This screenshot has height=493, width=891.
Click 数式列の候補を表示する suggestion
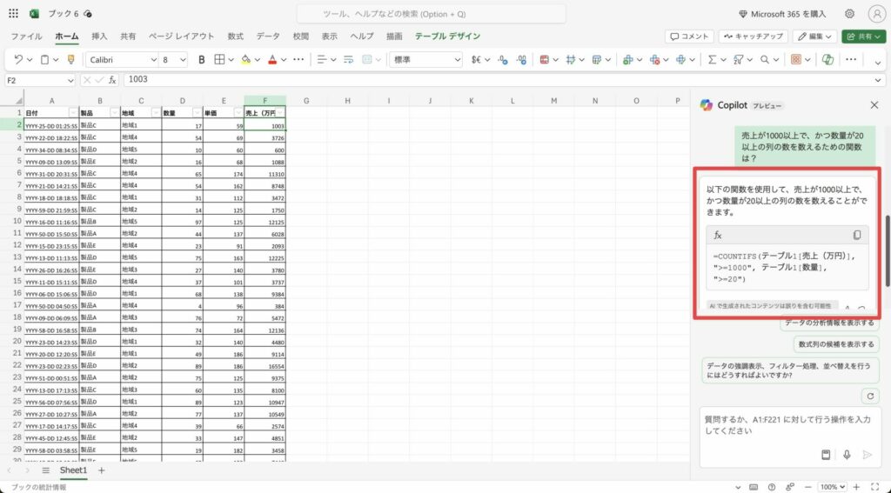point(836,344)
